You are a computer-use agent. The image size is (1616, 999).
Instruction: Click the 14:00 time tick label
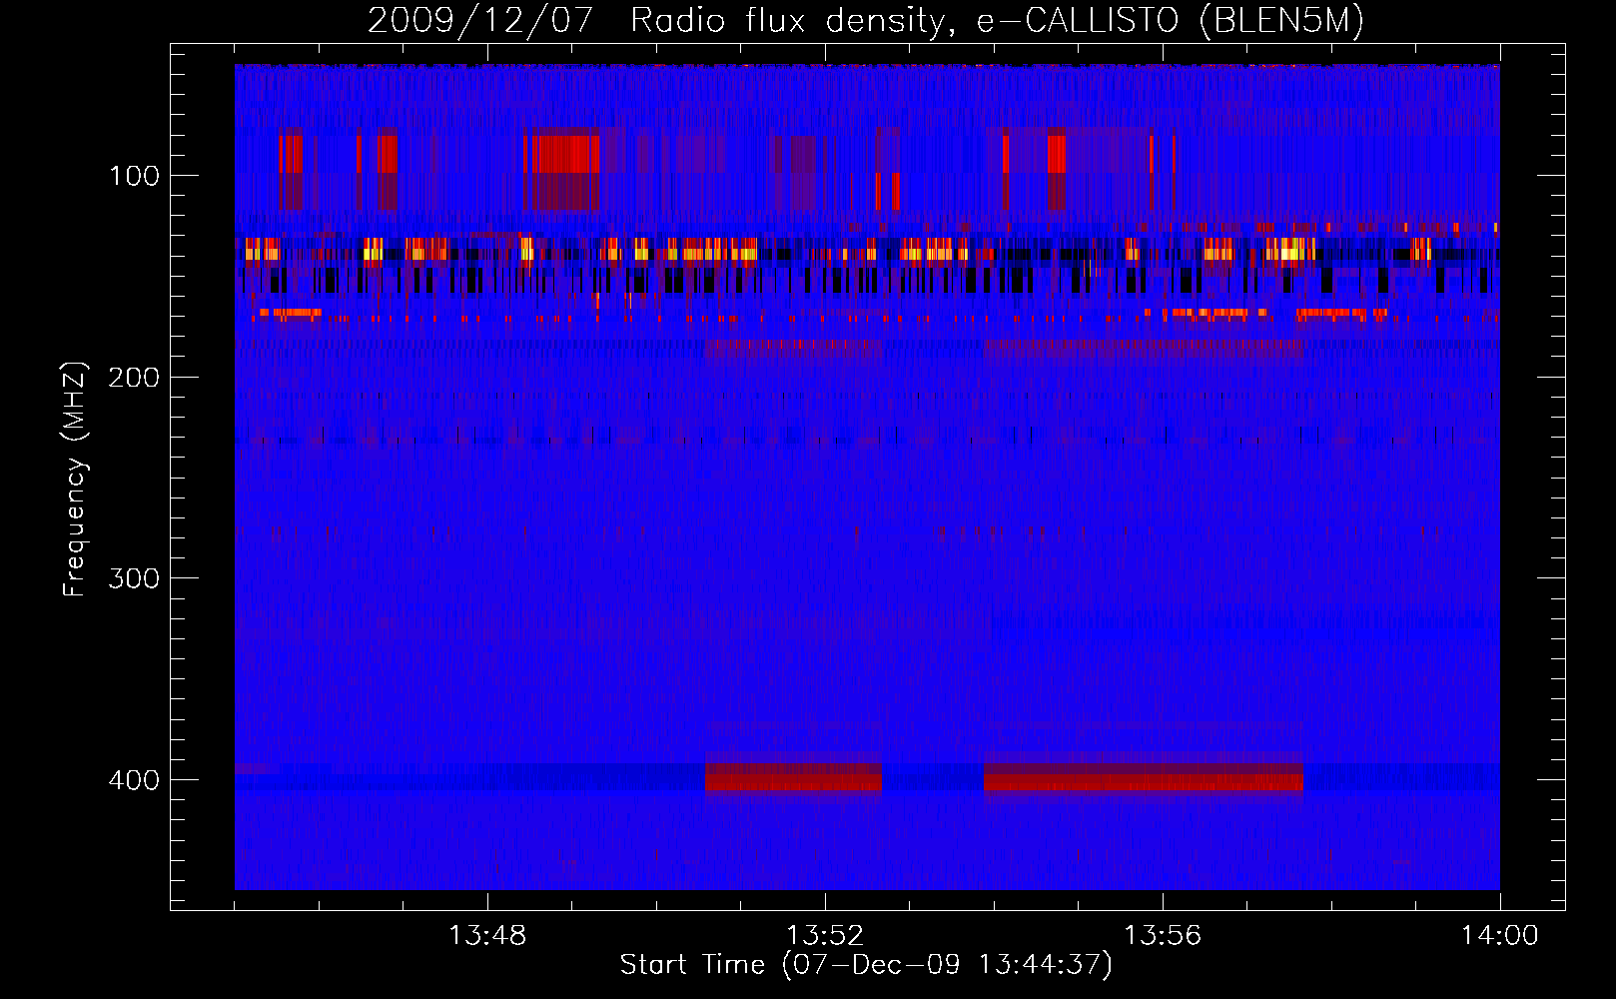1499,936
